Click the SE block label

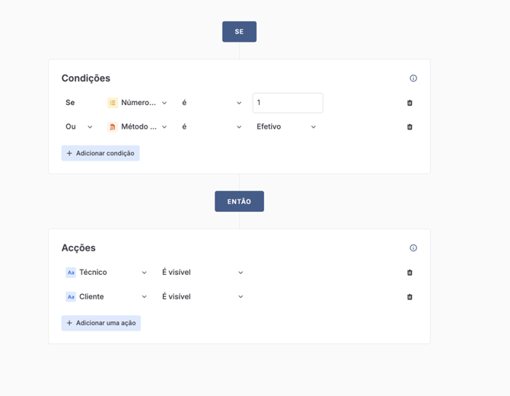239,32
